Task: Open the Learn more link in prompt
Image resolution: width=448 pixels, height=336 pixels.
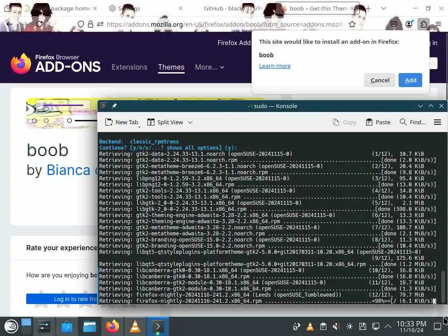Action: pyautogui.click(x=275, y=66)
